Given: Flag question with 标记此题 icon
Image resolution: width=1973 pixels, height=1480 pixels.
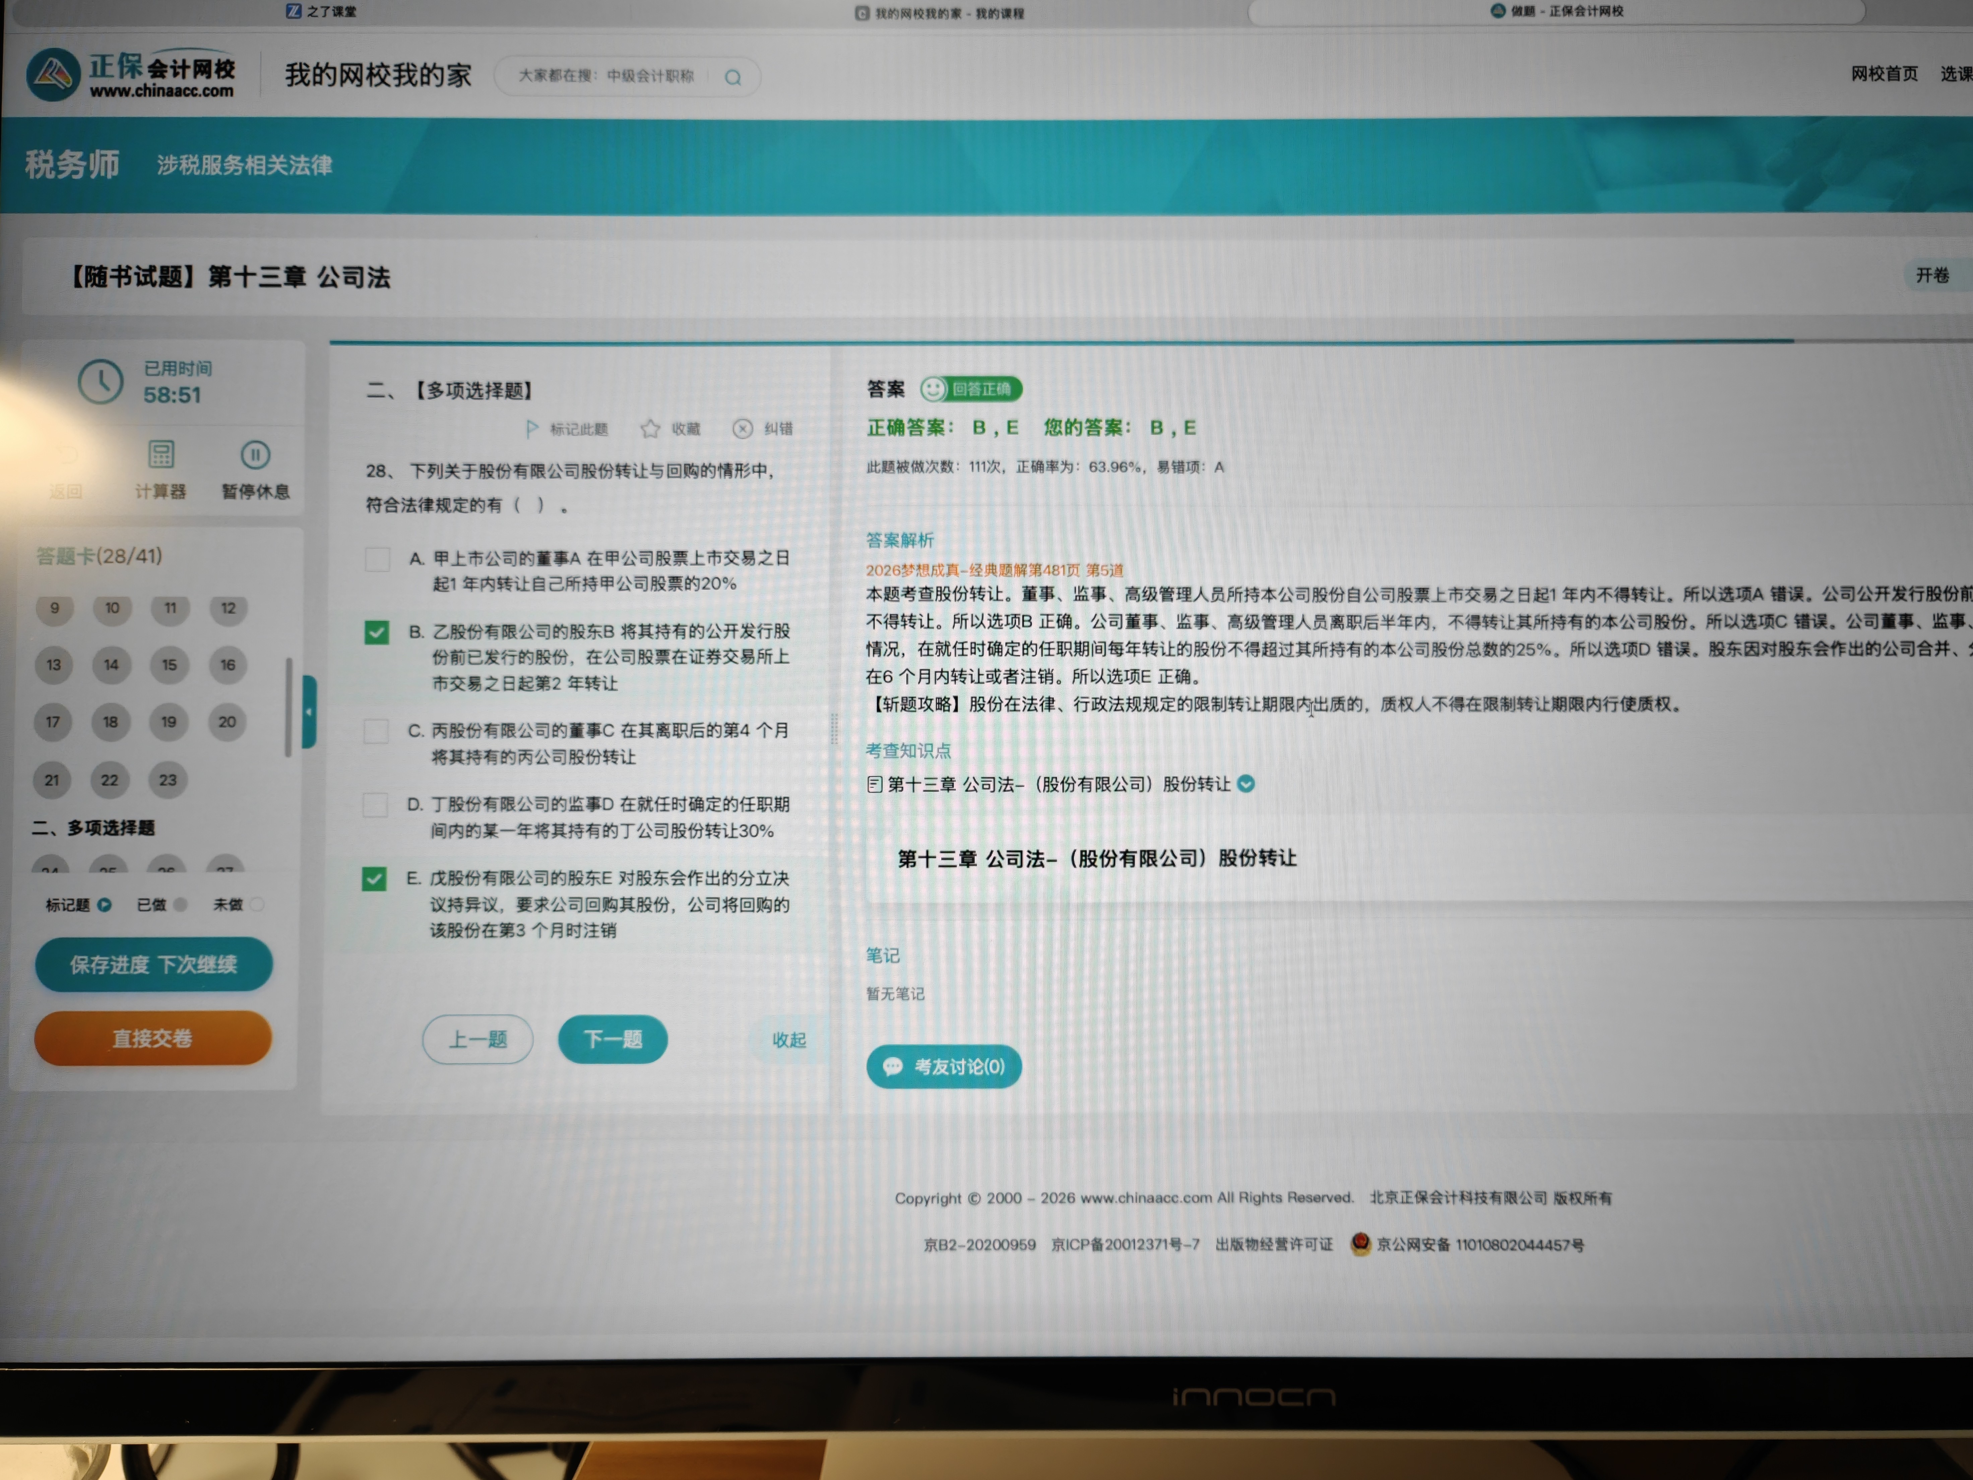Looking at the screenshot, I should coord(532,429).
